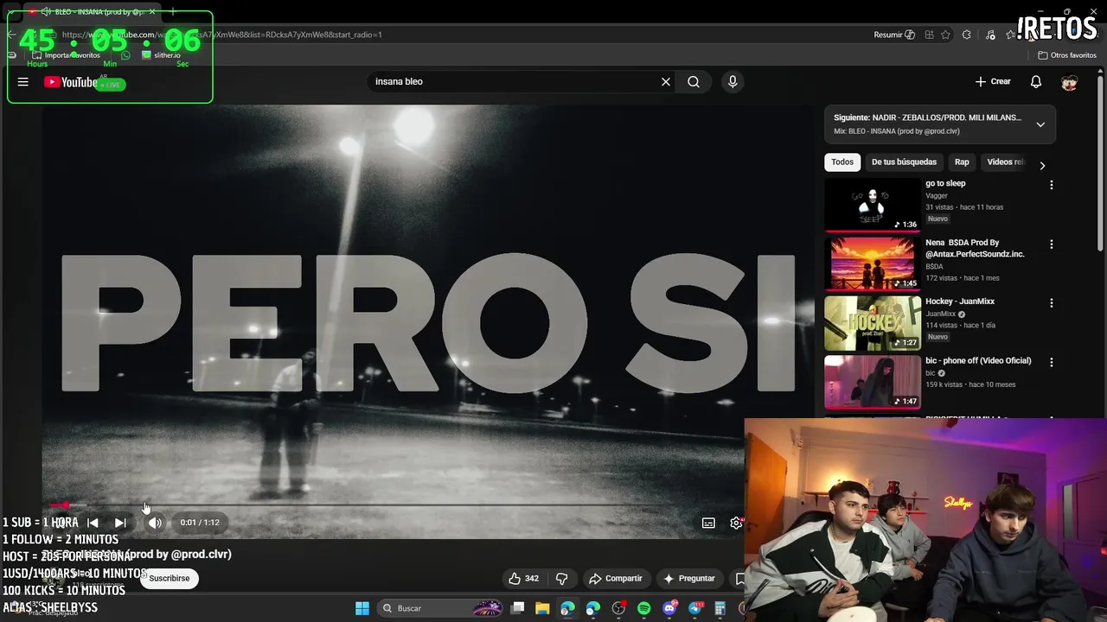The image size is (1107, 622).
Task: Open the YouTube hamburger guide menu
Action: 23,82
